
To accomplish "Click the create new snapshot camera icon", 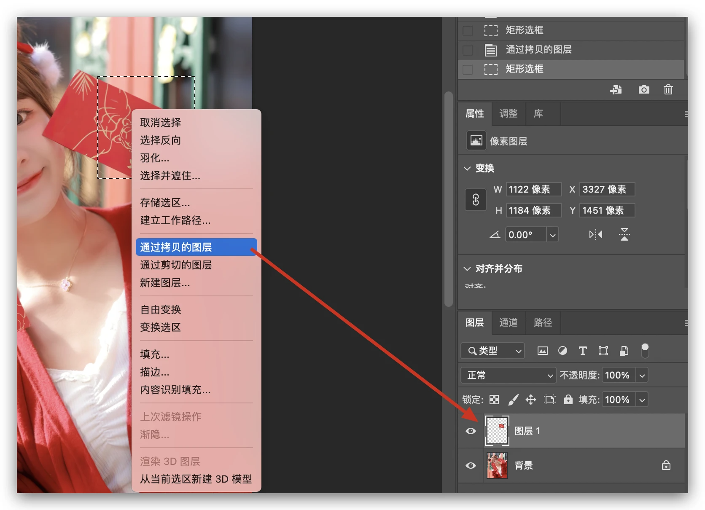I will tap(643, 90).
